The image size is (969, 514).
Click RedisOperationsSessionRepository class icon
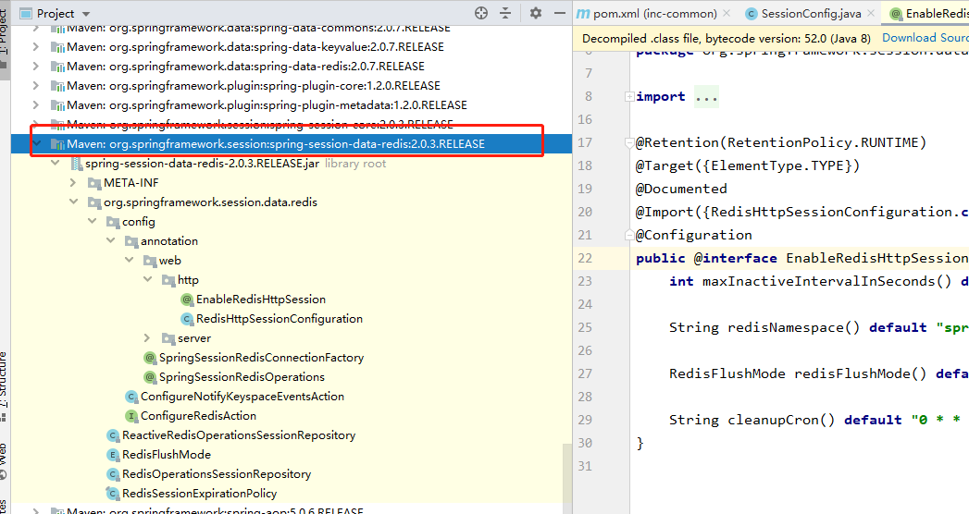[113, 474]
